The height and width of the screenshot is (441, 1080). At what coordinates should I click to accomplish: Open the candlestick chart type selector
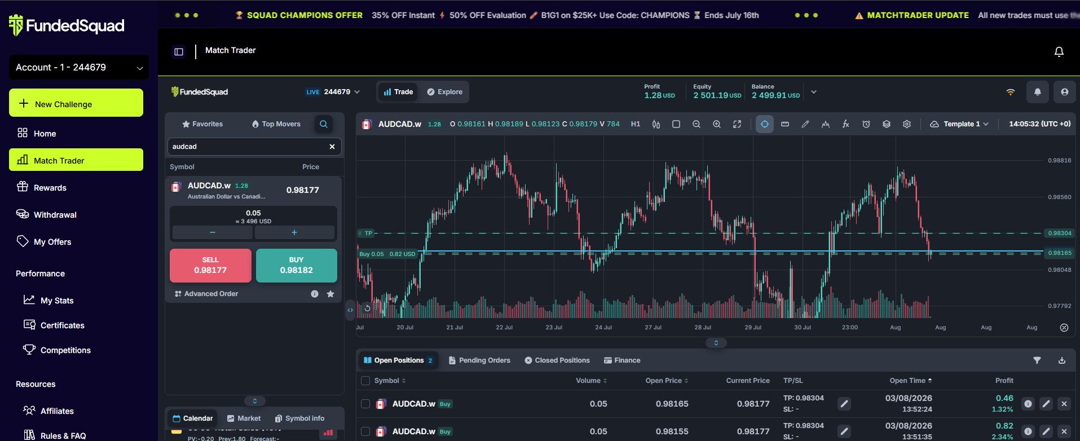point(656,124)
